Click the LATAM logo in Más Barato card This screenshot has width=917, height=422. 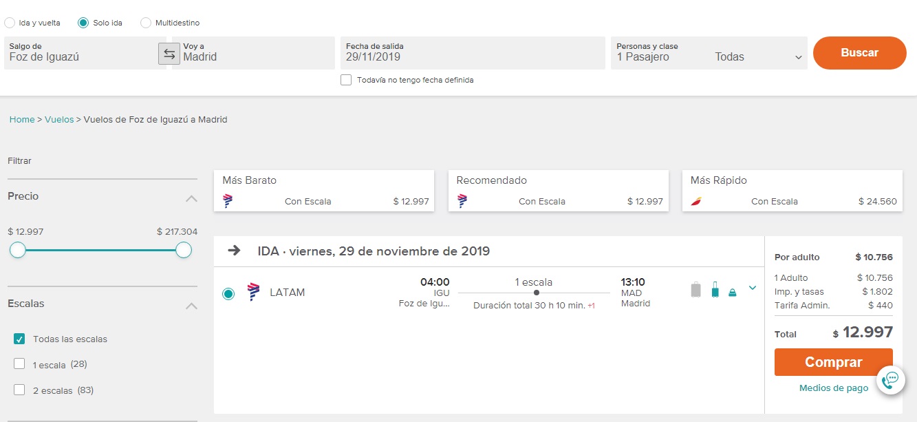(x=228, y=202)
